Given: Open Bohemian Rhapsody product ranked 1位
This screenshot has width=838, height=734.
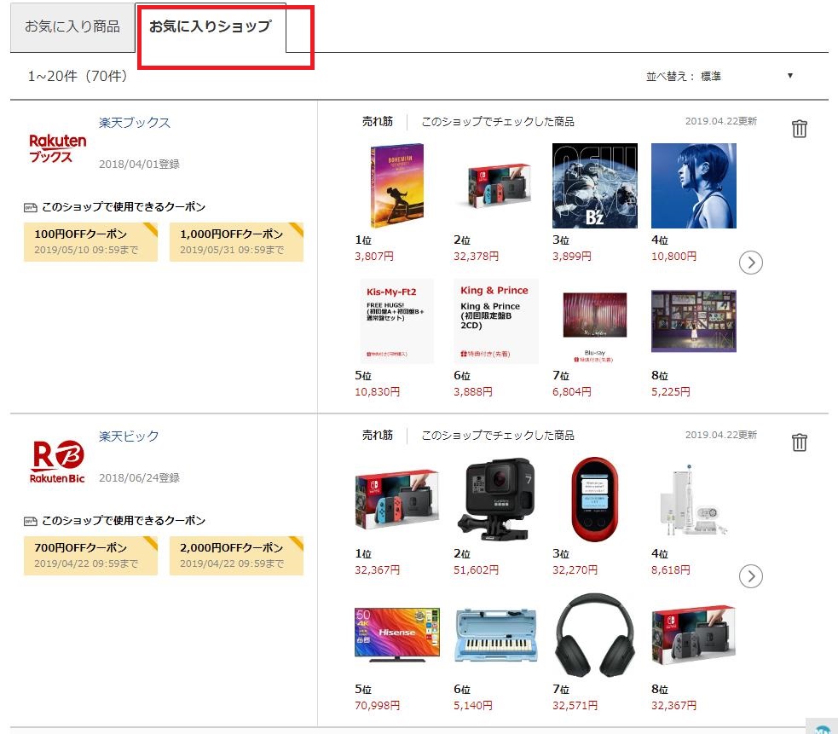Looking at the screenshot, I should pyautogui.click(x=397, y=185).
